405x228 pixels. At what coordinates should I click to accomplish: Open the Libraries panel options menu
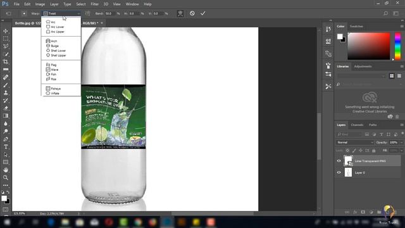[402, 66]
